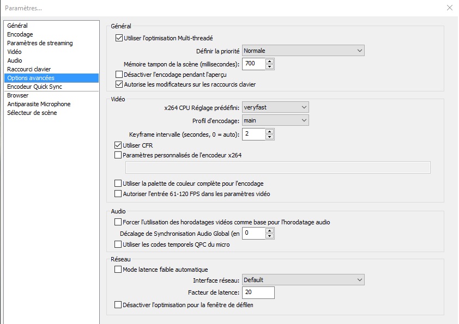Select 'Raccourci clavier' in the sidebar
This screenshot has width=459, height=324.
29,69
